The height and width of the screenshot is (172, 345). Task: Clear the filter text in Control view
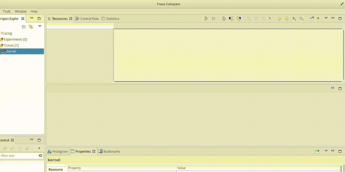pyautogui.click(x=41, y=156)
